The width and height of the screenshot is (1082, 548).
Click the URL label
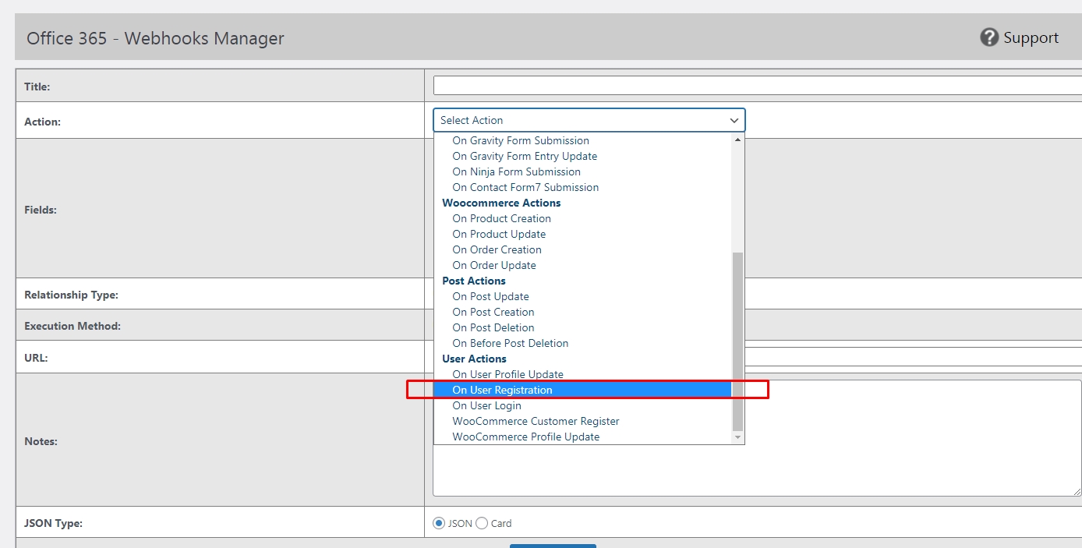pyautogui.click(x=36, y=358)
